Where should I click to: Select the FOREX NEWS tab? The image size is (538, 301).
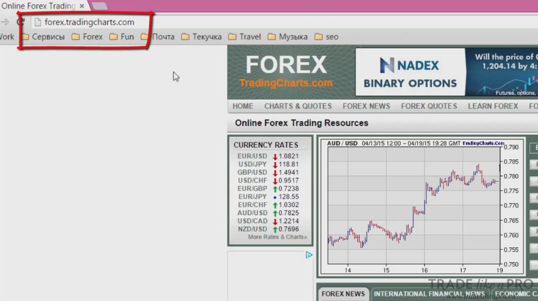(343, 294)
